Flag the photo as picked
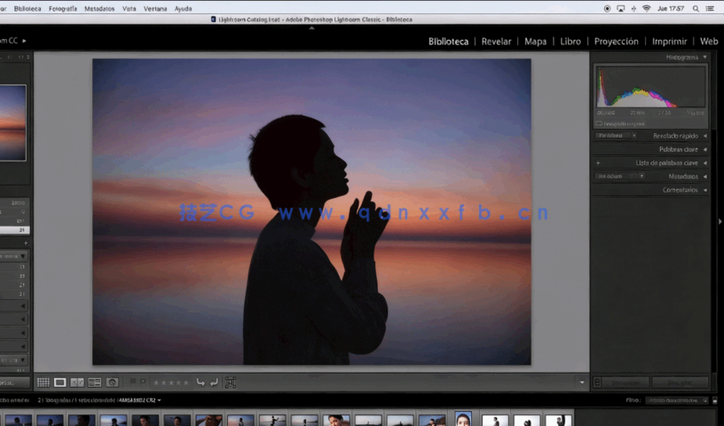Image resolution: width=724 pixels, height=426 pixels. click(134, 383)
